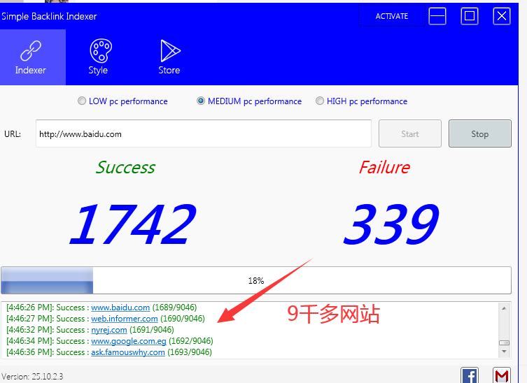Open www.baidu.com link in log
The height and width of the screenshot is (383, 527).
(120, 308)
